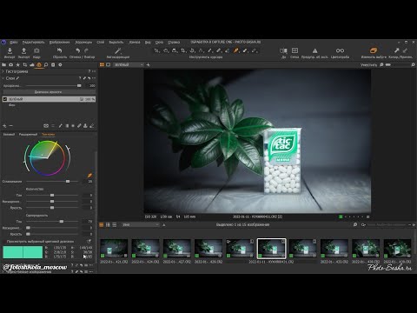This screenshot has width=417, height=313.
Task: Switch to the Базовый color editor tab
Action: pyautogui.click(x=9, y=135)
